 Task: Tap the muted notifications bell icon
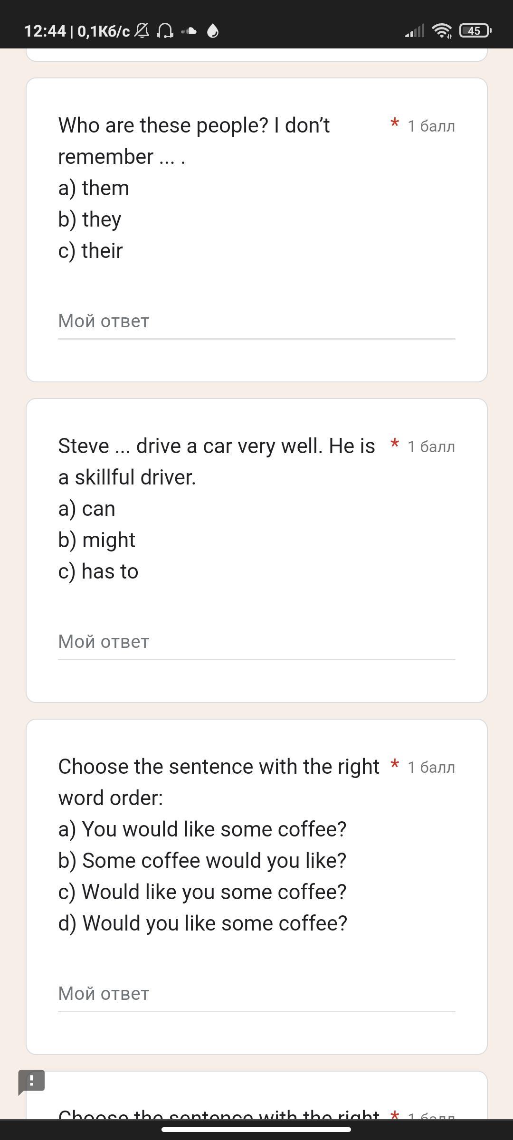[x=142, y=31]
